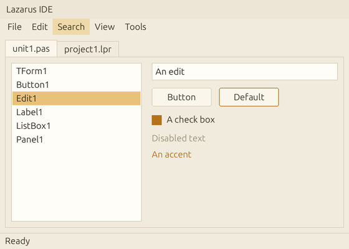This screenshot has width=349, height=249.
Task: Click the "Default" button
Action: tap(249, 97)
